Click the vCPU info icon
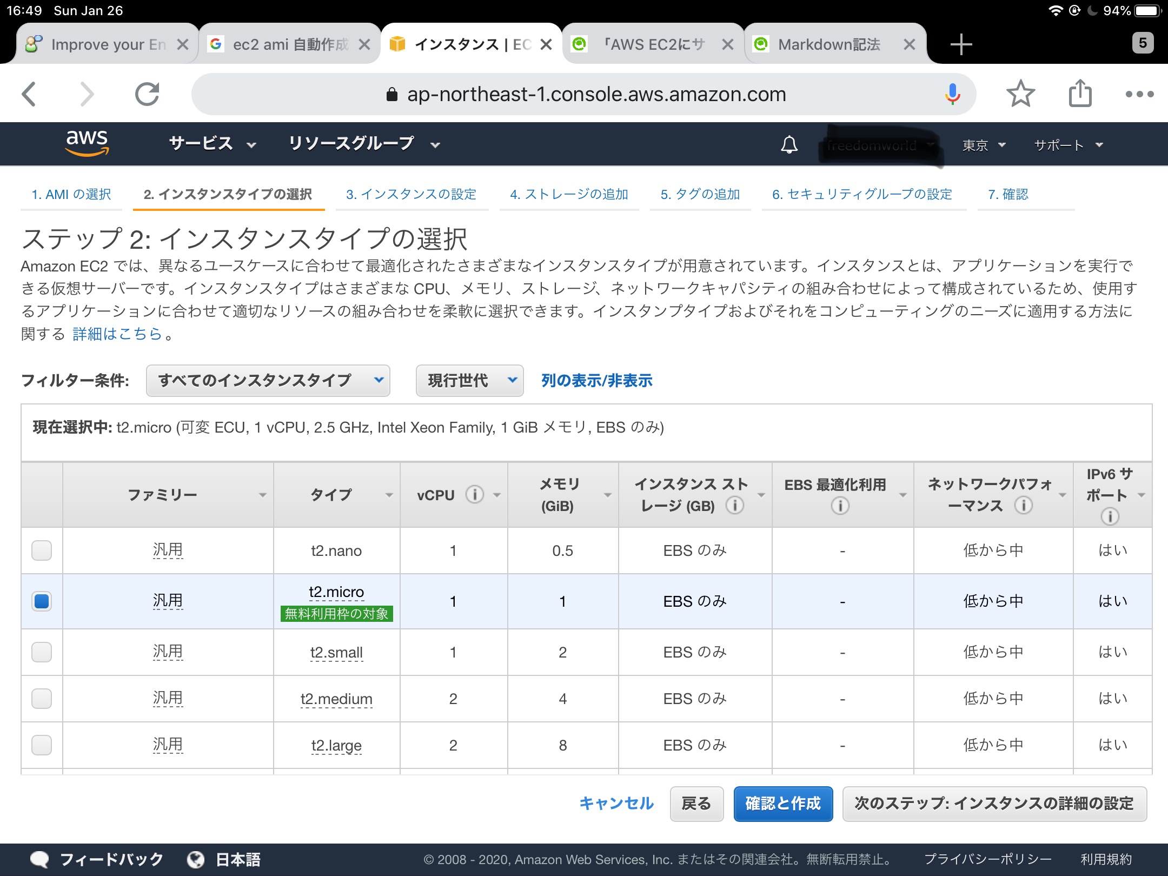The width and height of the screenshot is (1168, 876). (474, 494)
